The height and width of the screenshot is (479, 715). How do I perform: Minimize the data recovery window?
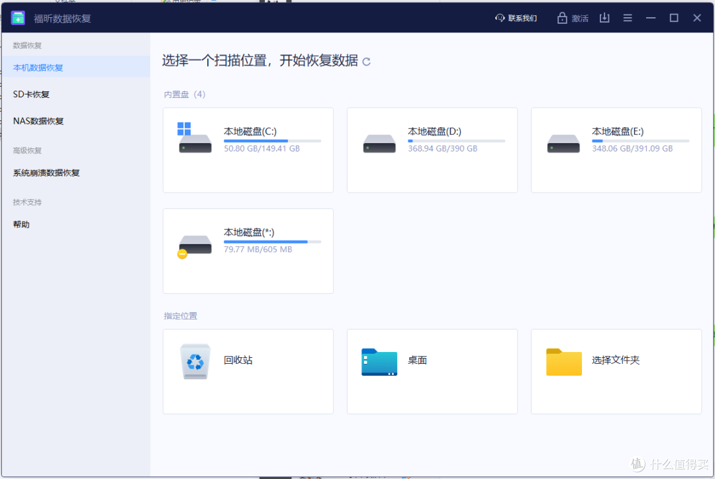coord(651,18)
